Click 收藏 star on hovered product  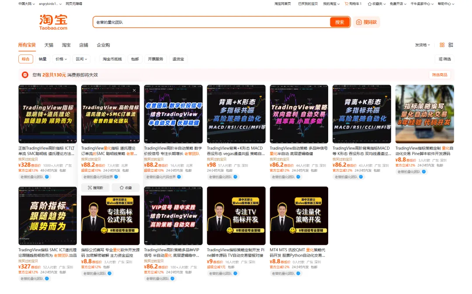[x=125, y=188]
